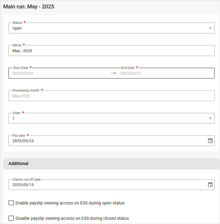Click the 'Disable payslip viewing access' label text

pos(72,218)
